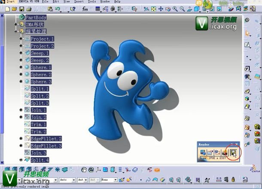Select Split.4 in the specification tree

pos(40,160)
